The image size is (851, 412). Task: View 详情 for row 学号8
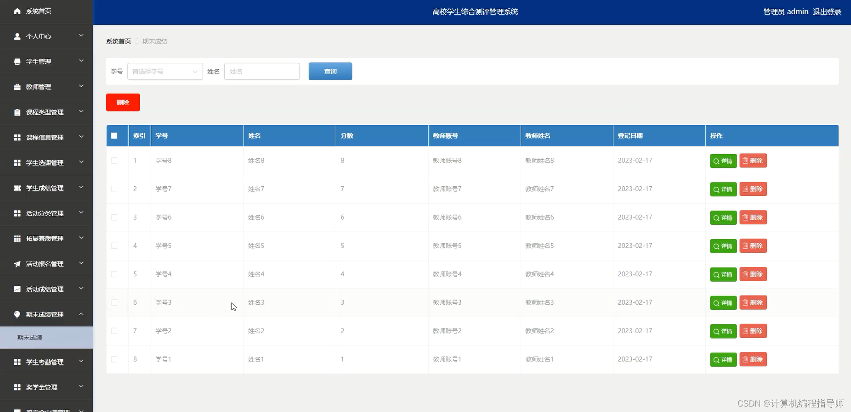[723, 161]
